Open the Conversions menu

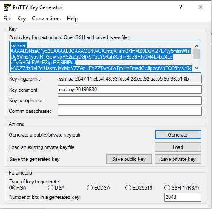pos(46,19)
